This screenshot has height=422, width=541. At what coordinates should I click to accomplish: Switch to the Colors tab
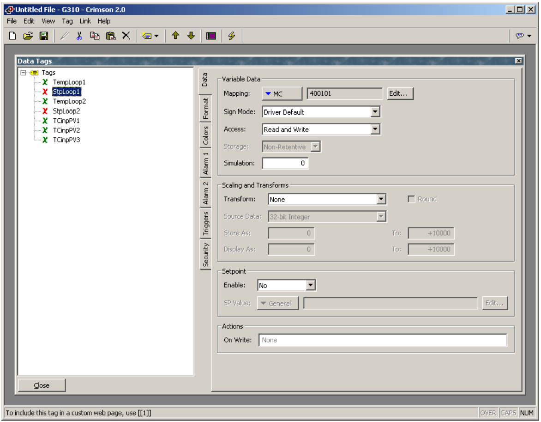(x=205, y=135)
